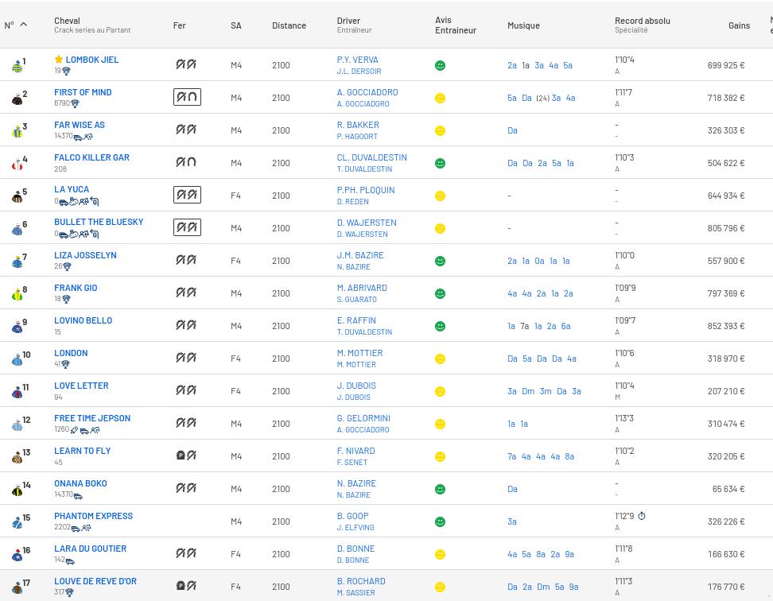Open driver E. RAFFIN's profile

tap(356, 320)
